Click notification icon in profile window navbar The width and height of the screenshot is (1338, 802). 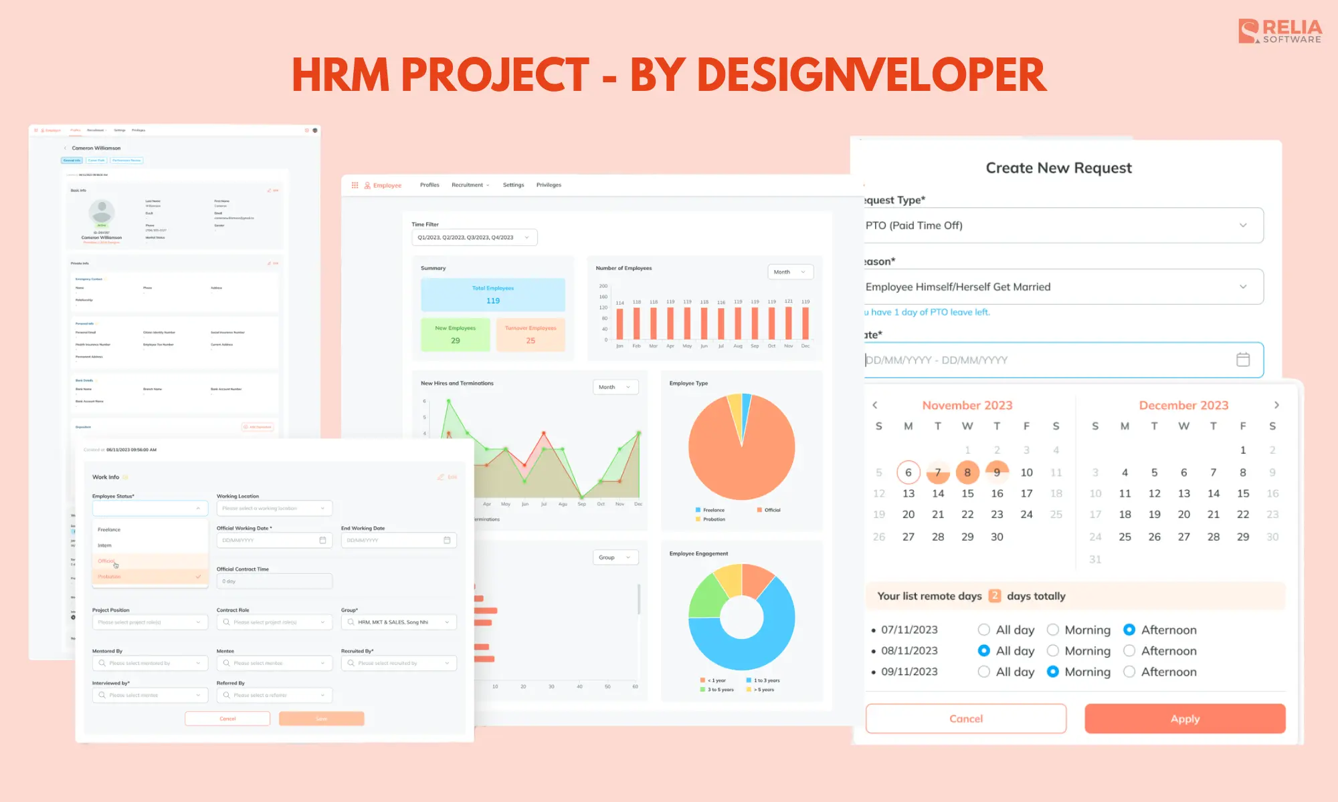coord(307,130)
